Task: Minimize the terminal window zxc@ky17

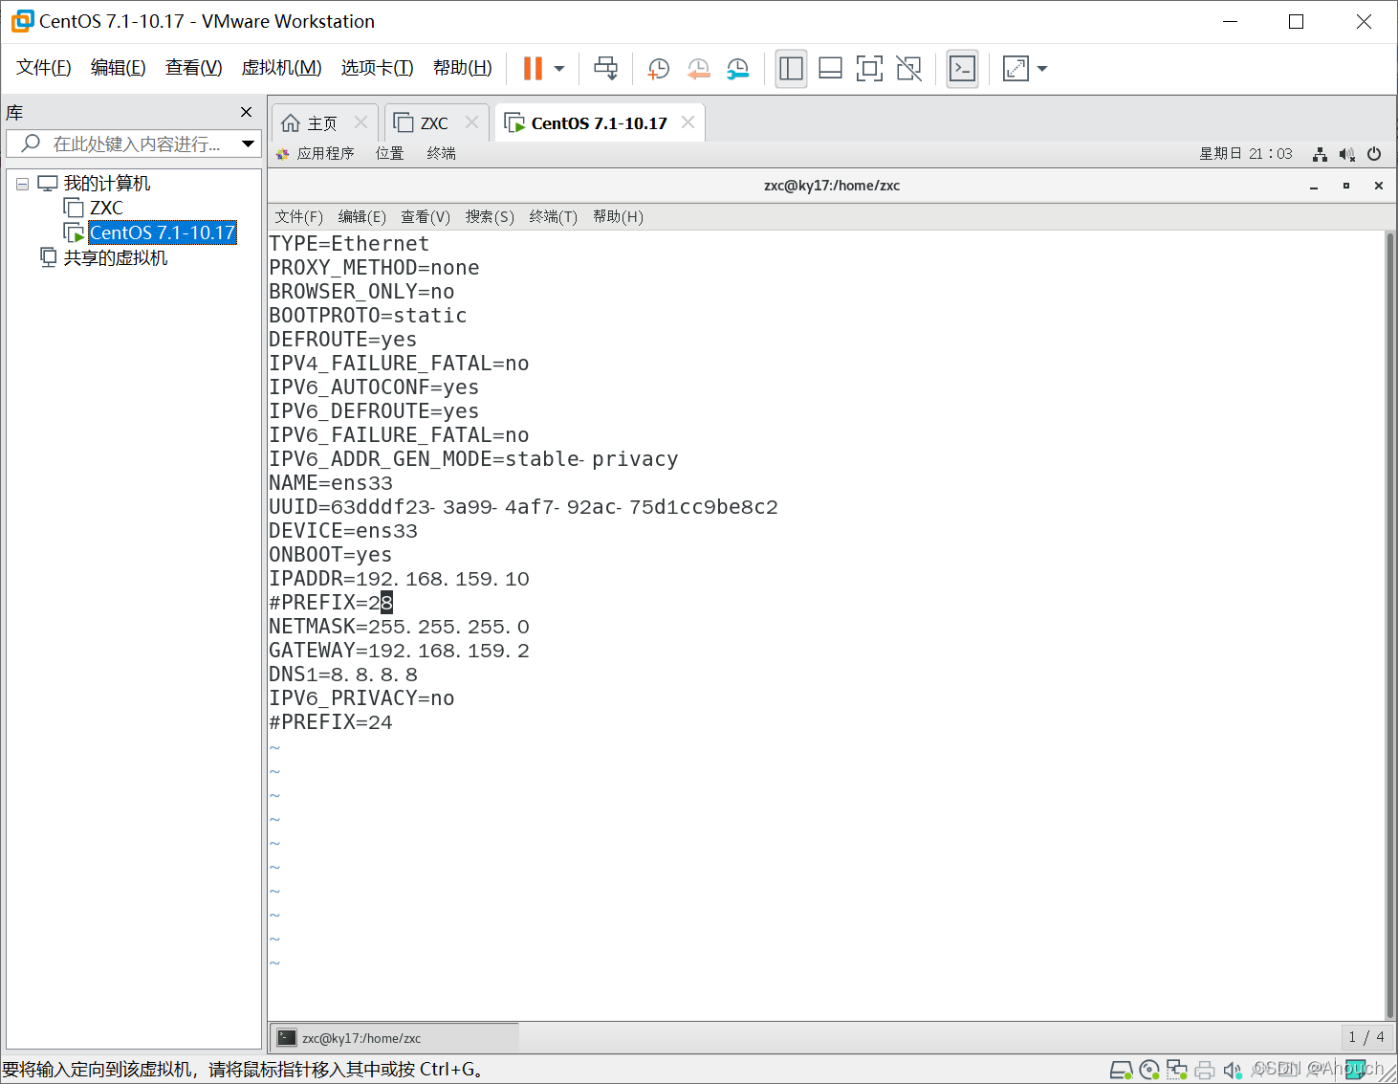Action: pos(1314,186)
